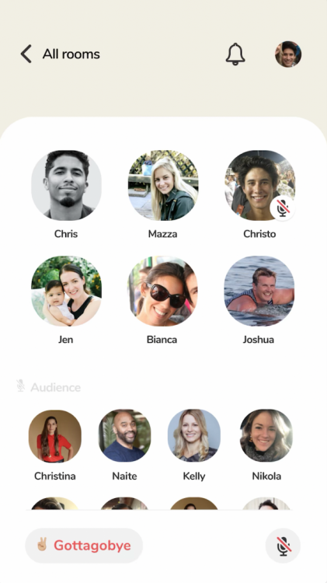
Task: Tap Bianca's sunglasses profile photo
Action: click(163, 291)
